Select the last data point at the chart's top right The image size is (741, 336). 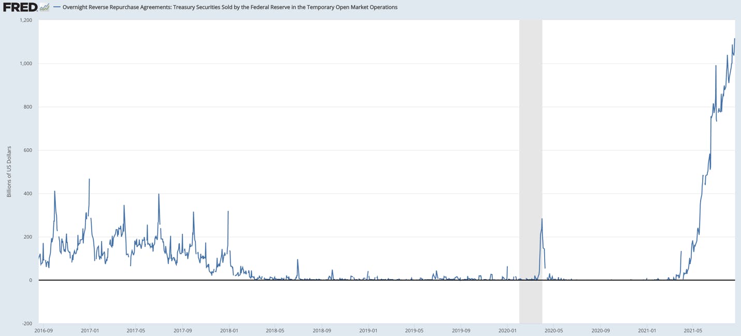point(734,39)
